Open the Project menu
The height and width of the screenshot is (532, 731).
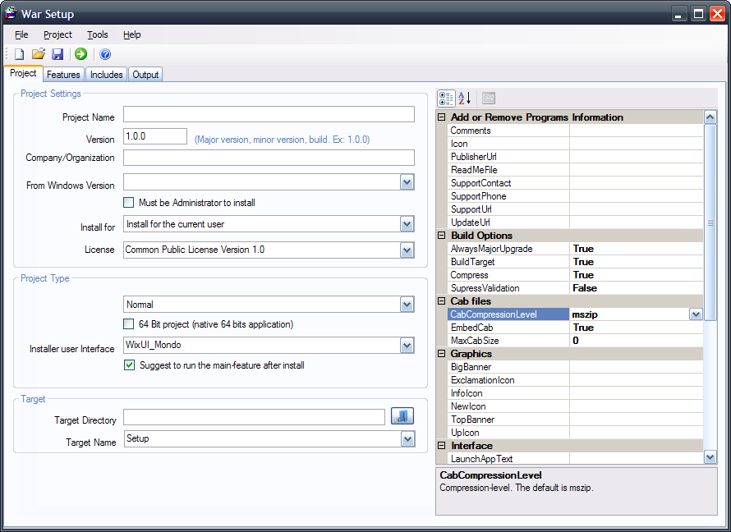pos(57,34)
